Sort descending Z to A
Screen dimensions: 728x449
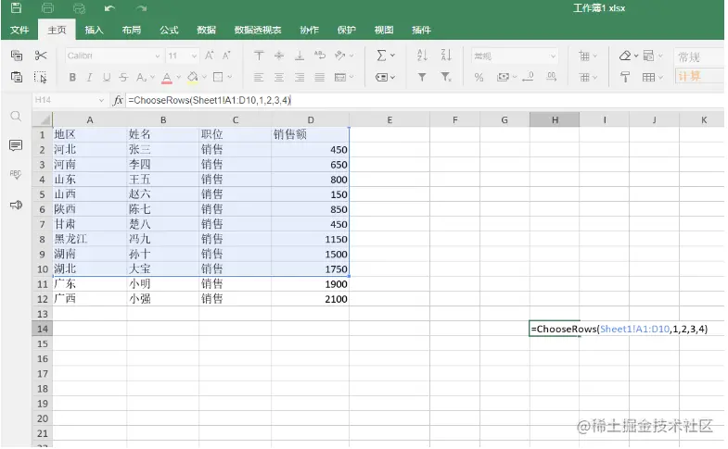(x=446, y=56)
